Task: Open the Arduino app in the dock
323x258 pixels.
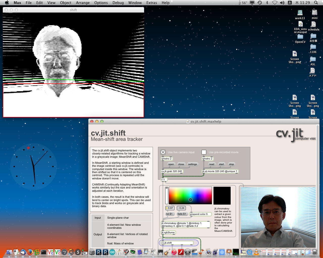Action: pyautogui.click(x=112, y=252)
